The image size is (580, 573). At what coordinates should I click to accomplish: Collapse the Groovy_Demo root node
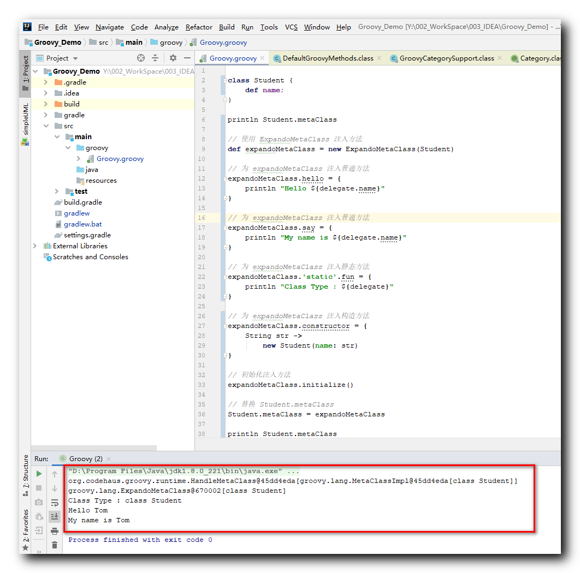pyautogui.click(x=35, y=71)
